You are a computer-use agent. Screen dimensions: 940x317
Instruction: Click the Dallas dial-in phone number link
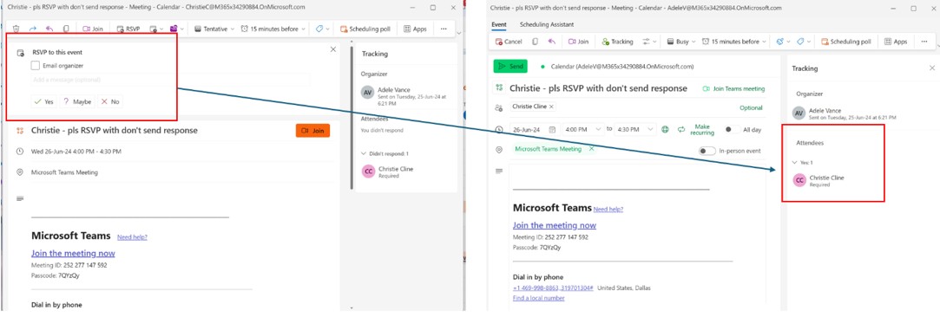[553, 288]
